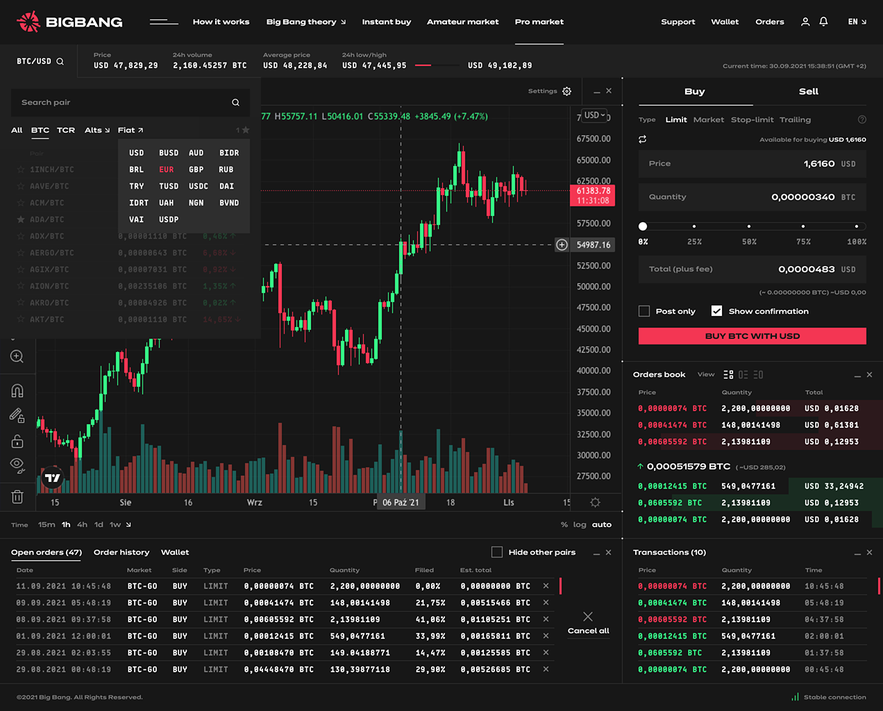This screenshot has height=711, width=883.
Task: Set quantity slider to 50% mark
Action: 748,226
